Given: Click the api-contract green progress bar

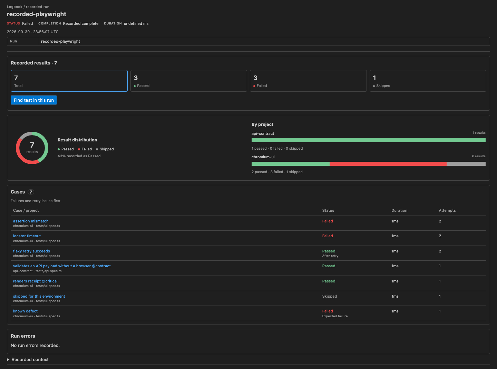Looking at the screenshot, I should pos(369,140).
